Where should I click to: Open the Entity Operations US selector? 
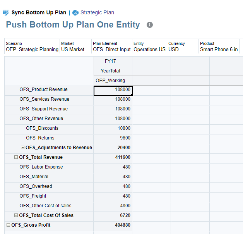149,46
